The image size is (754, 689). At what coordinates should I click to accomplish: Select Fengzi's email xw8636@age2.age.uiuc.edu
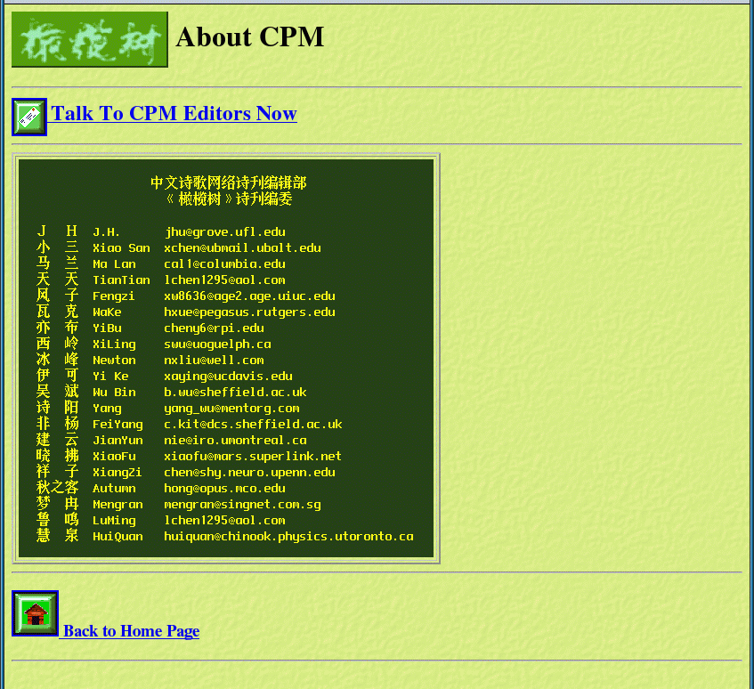point(249,296)
